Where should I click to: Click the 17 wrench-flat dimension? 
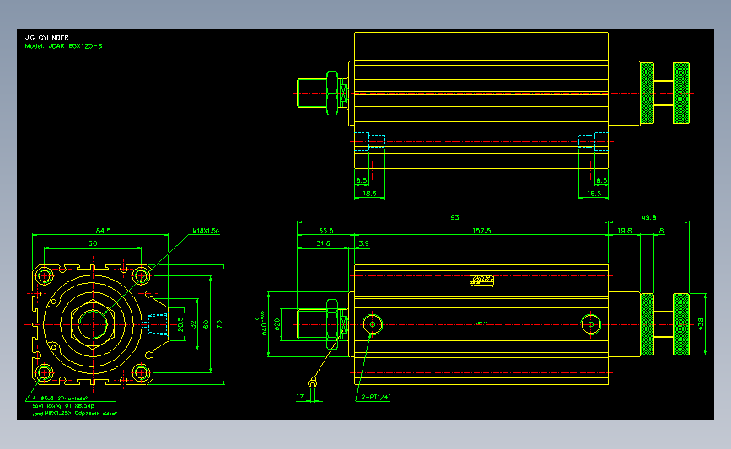300,397
